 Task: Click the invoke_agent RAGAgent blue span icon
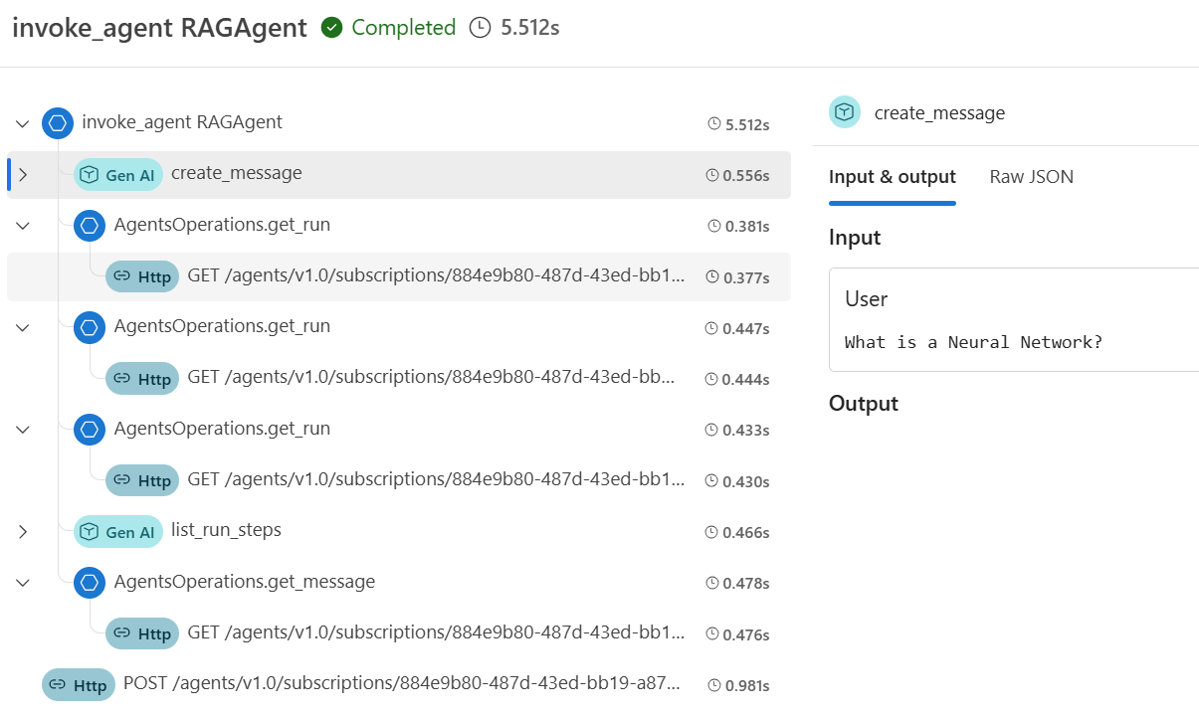(58, 123)
